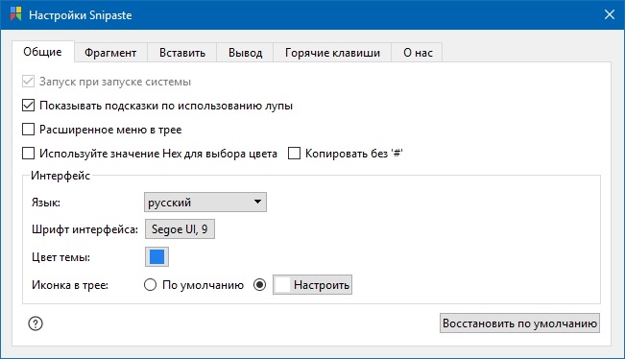
Task: Close the Snipaste settings window
Action: tap(609, 14)
